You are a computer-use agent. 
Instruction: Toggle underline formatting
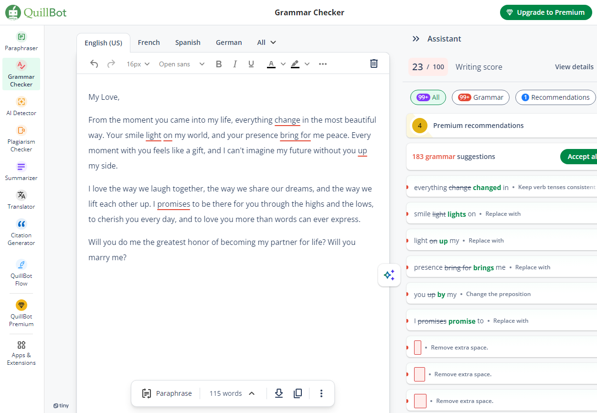tap(251, 64)
